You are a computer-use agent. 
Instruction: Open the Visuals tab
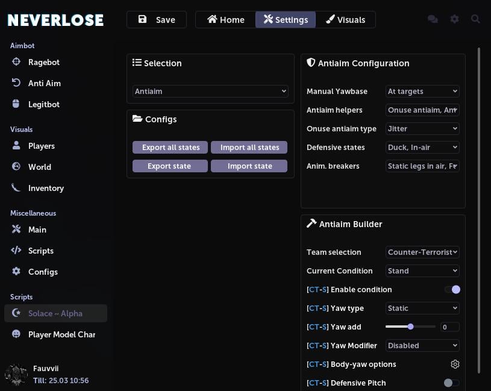[x=346, y=19]
